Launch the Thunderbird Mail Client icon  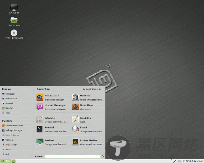(x=75, y=97)
